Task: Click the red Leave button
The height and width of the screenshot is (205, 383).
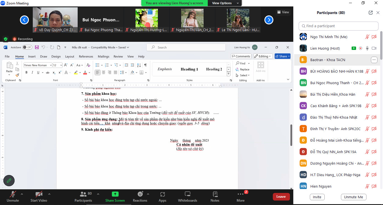Action: 281,197
